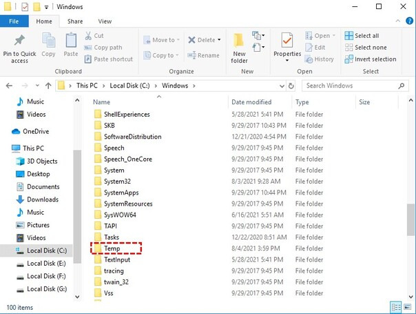This screenshot has height=314, width=416.
Task: Go back with the left arrow
Action: pyautogui.click(x=9, y=86)
